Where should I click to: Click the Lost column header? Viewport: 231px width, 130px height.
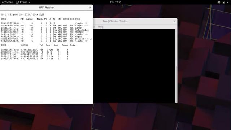coord(56,45)
